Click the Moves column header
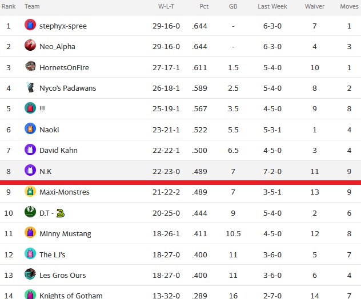361x299 pixels. tap(349, 6)
